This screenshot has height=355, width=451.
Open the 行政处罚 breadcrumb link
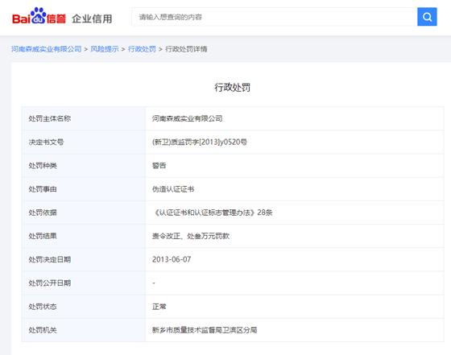(x=142, y=49)
